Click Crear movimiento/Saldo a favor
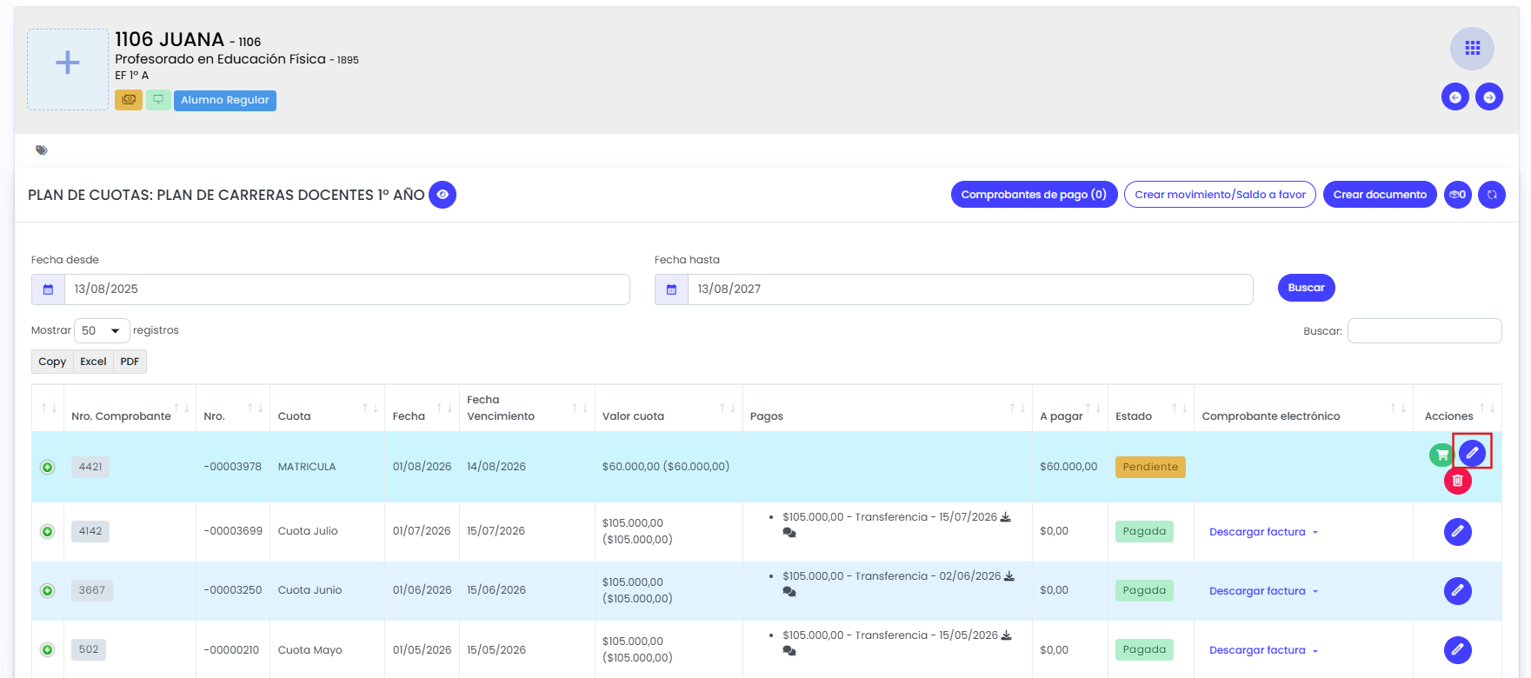Image resolution: width=1531 pixels, height=678 pixels. click(x=1220, y=195)
